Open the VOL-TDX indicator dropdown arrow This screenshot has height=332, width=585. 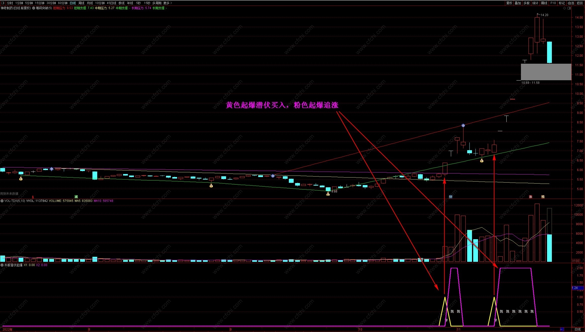[2, 201]
